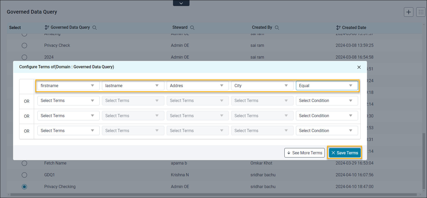Expand the top chevron-down panel handle

(x=181, y=3)
